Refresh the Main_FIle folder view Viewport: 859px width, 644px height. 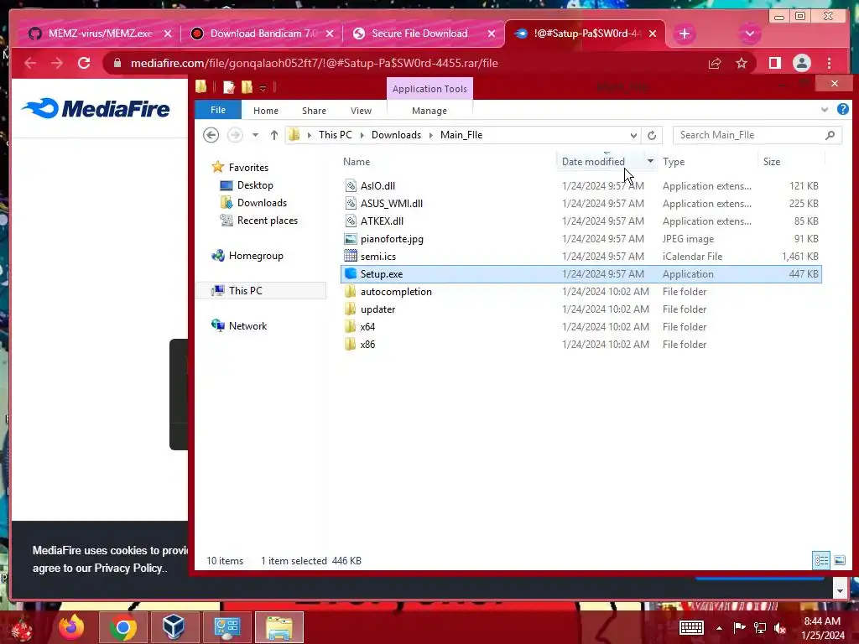point(652,135)
